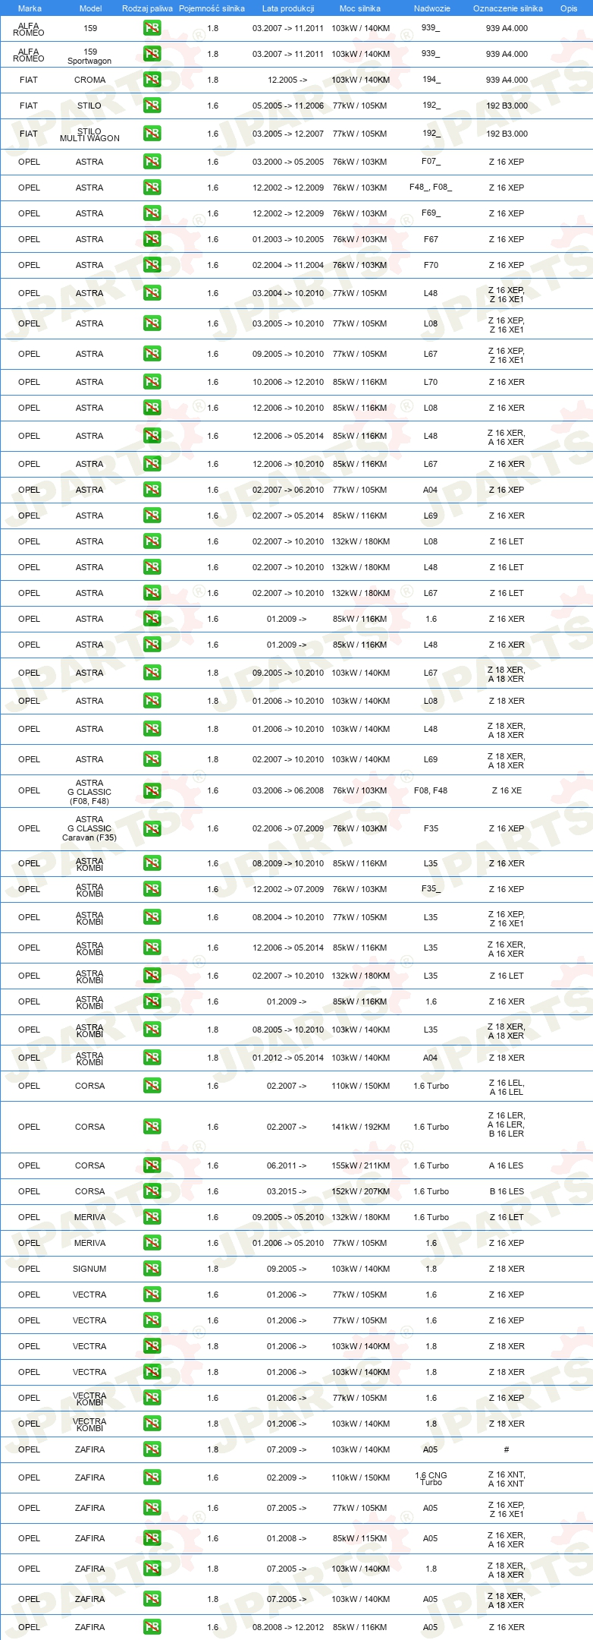The width and height of the screenshot is (593, 1640).
Task: Click fuel icon in Opel Signum row
Action: [x=152, y=1269]
